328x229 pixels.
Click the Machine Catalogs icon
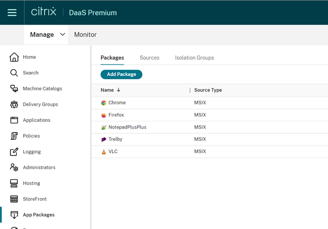point(14,89)
